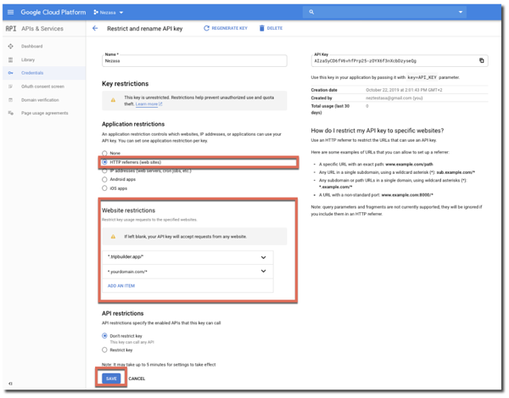
Task: Click Google Cloud Platform title
Action: 53,13
